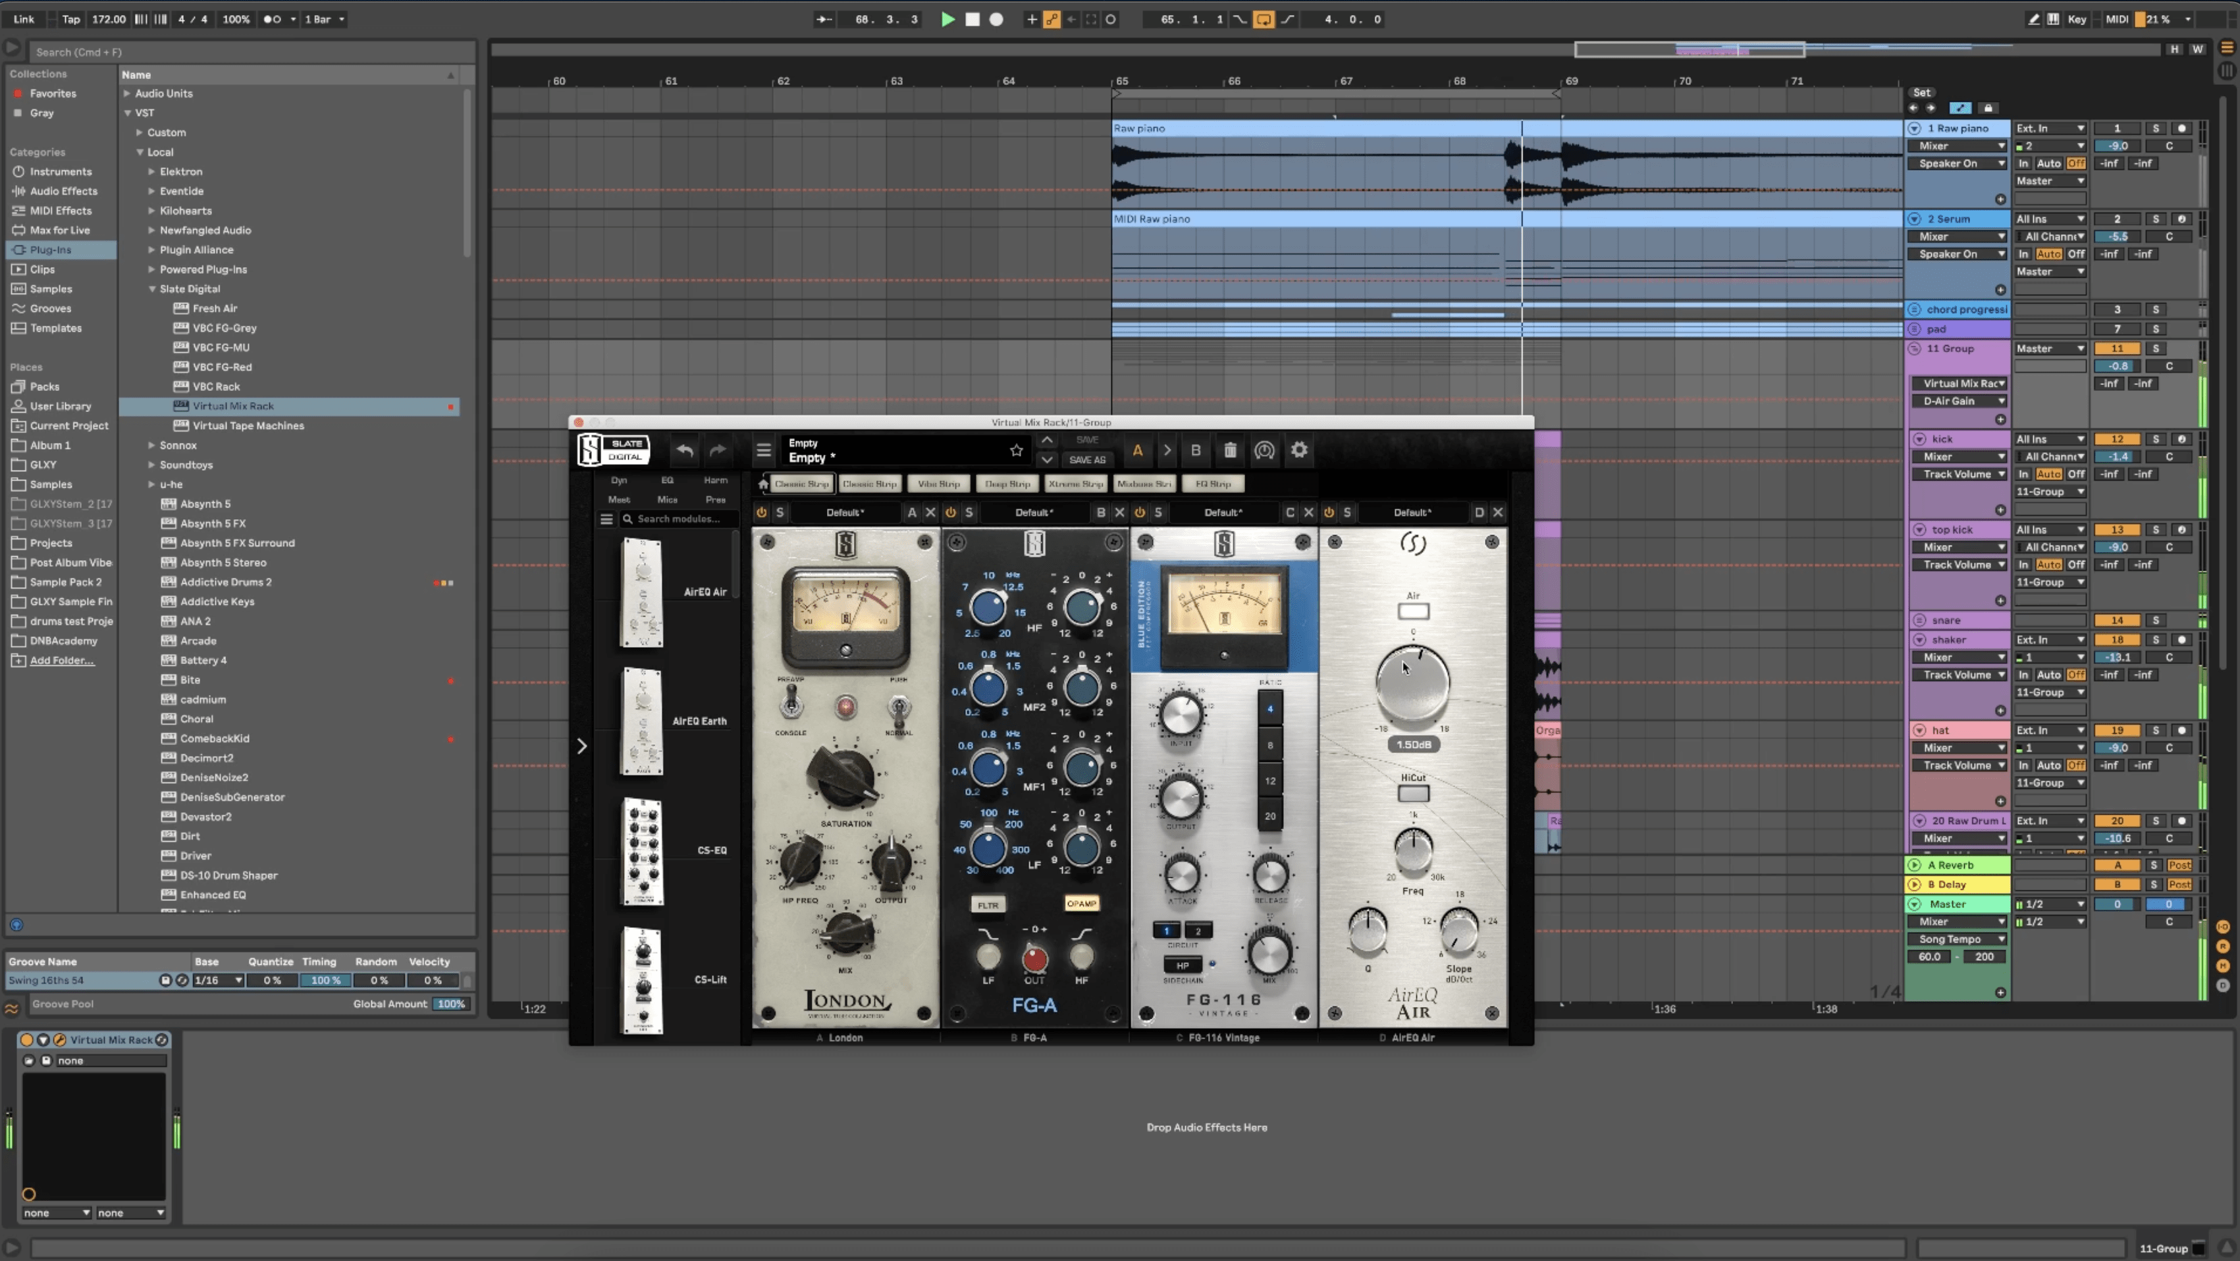This screenshot has height=1261, width=2240.
Task: Adjust the AirEQ Air gain knob
Action: tap(1412, 683)
